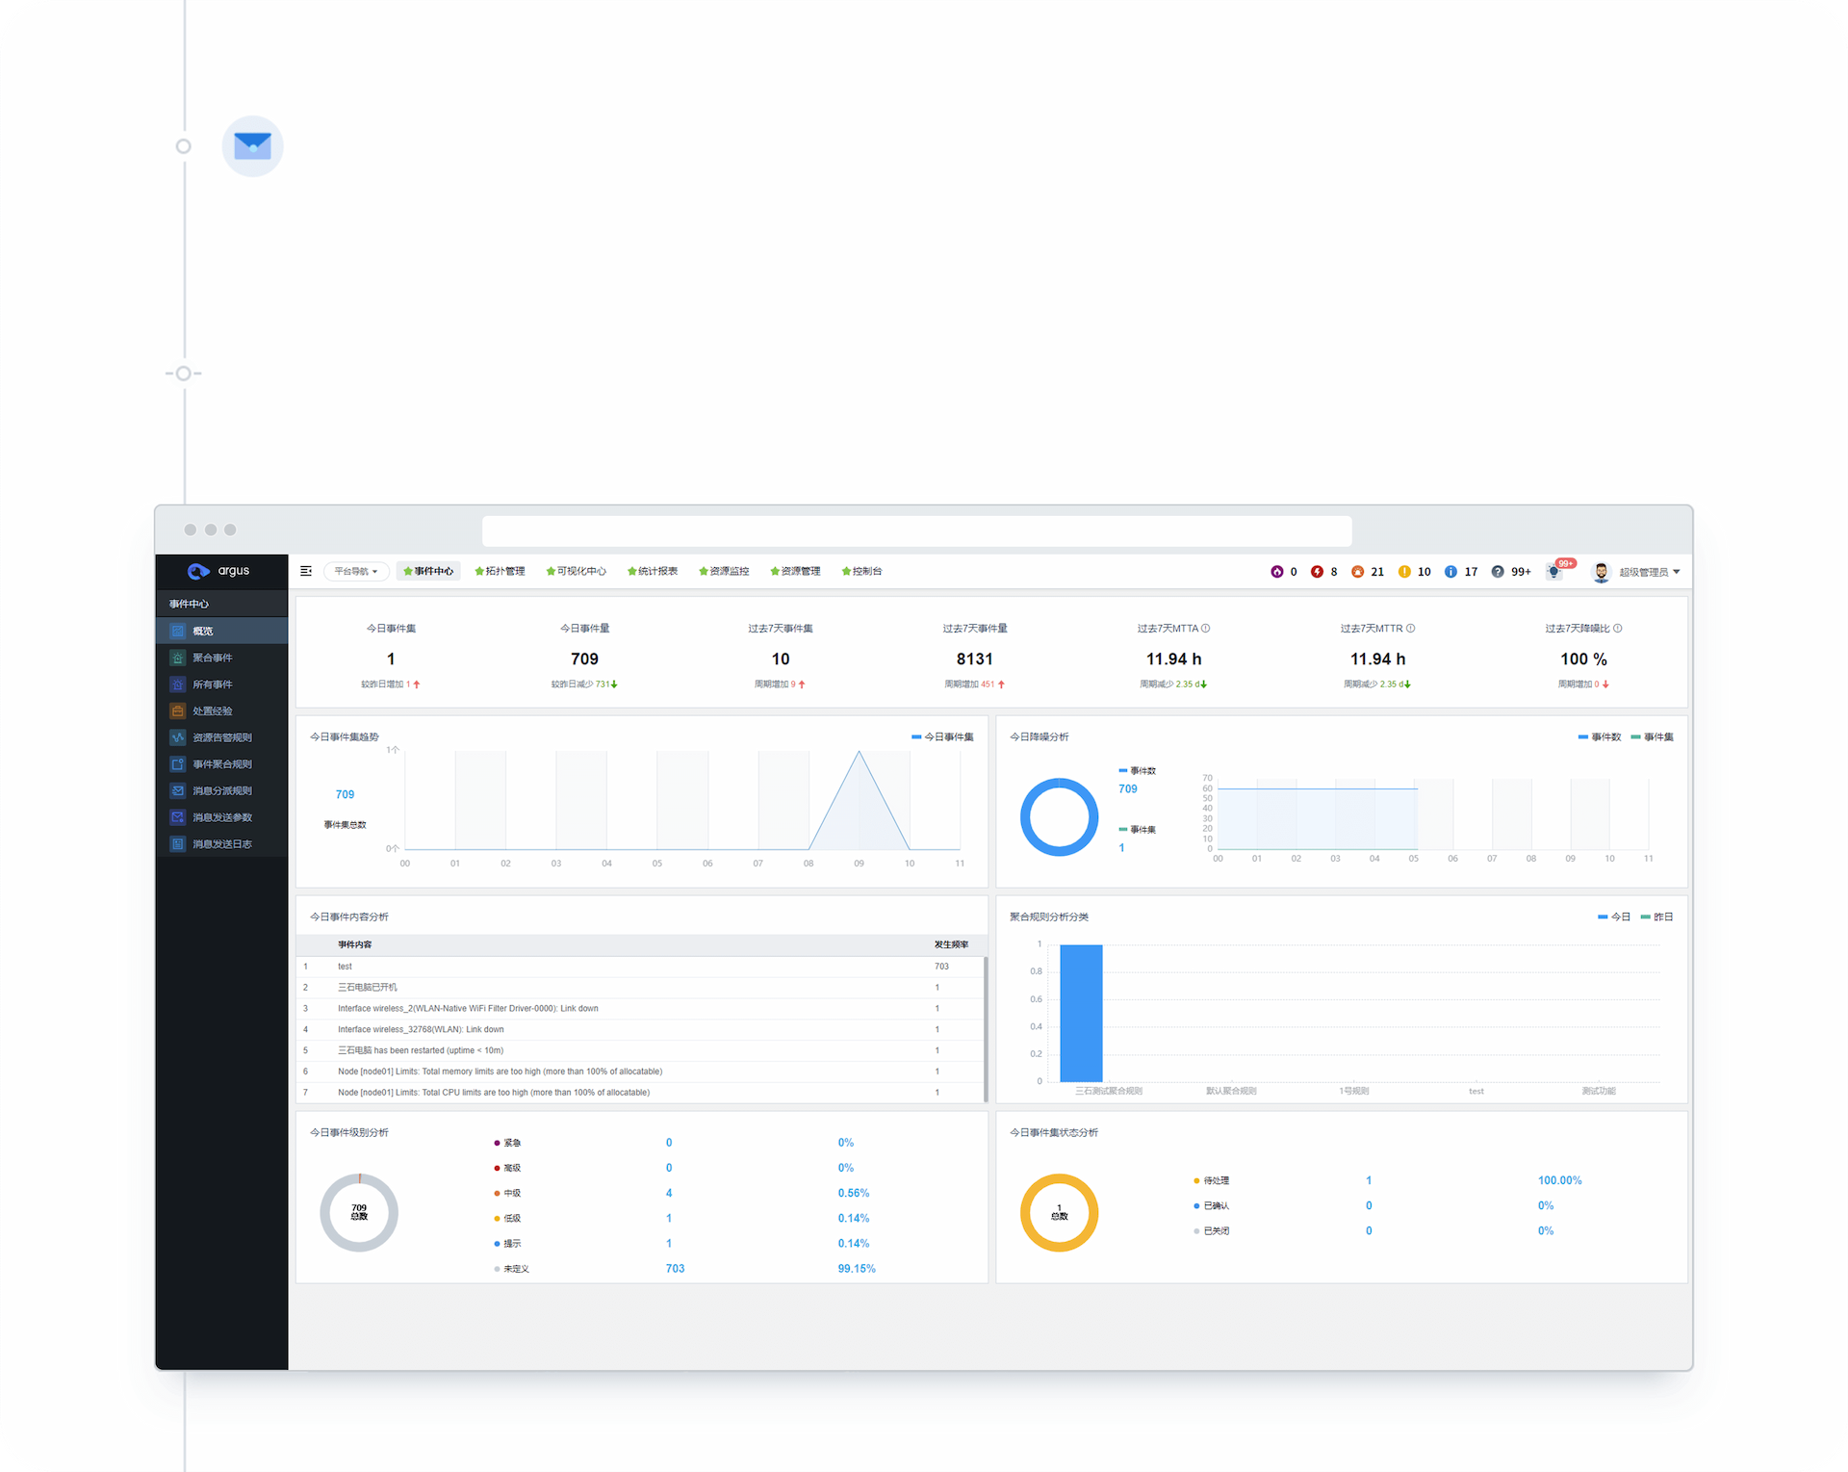Click the 100.00% value for 待处理 status
The height and width of the screenshot is (1472, 1848).
tap(1559, 1180)
